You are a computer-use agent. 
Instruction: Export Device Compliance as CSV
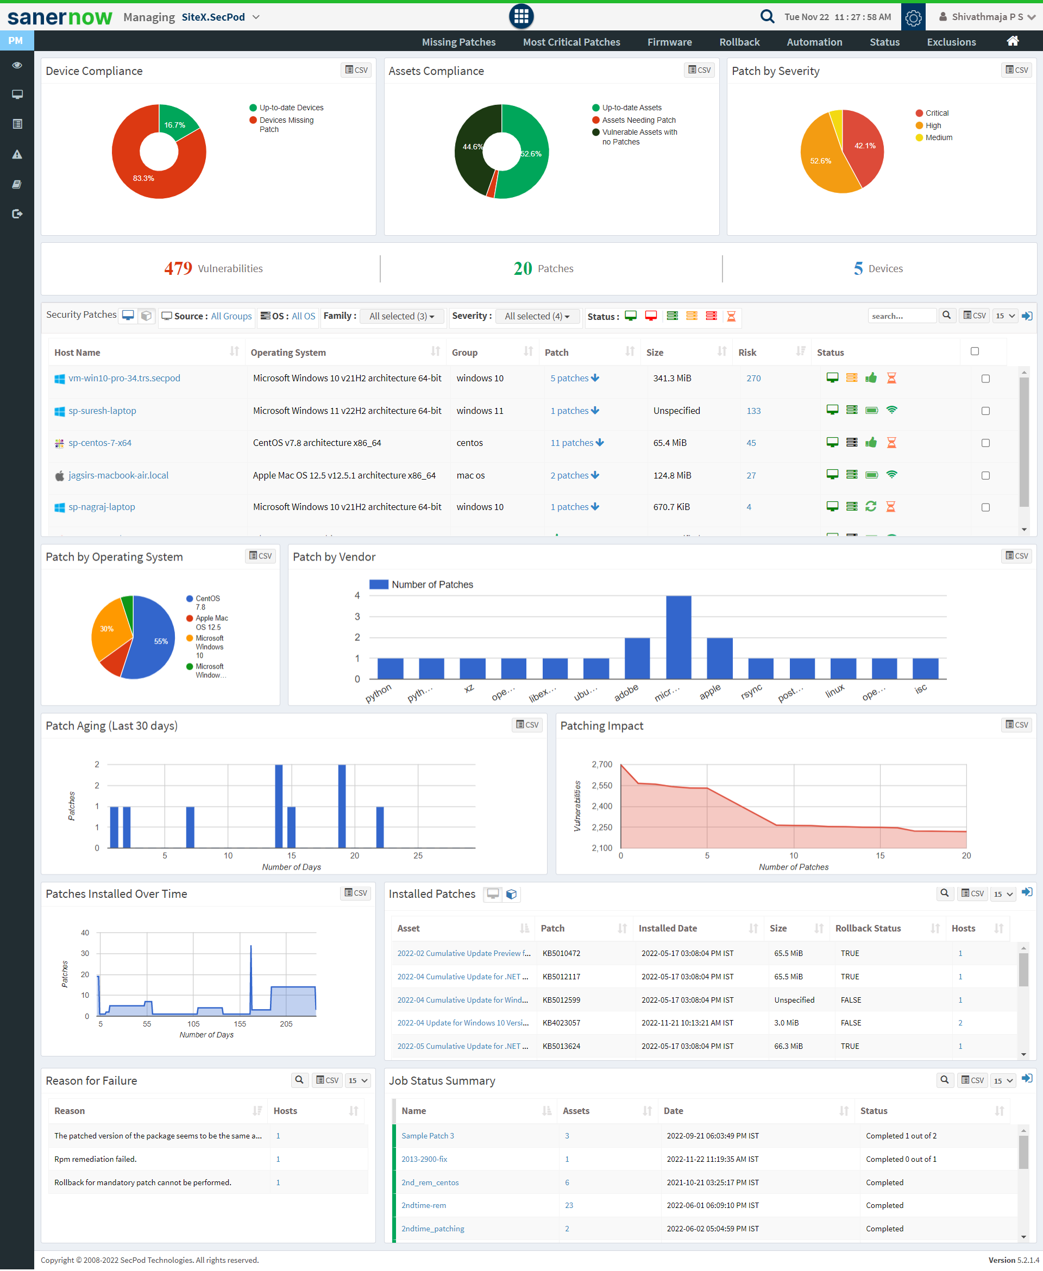point(357,70)
